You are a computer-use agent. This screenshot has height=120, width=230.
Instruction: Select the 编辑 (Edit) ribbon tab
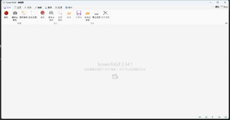pos(38,7)
